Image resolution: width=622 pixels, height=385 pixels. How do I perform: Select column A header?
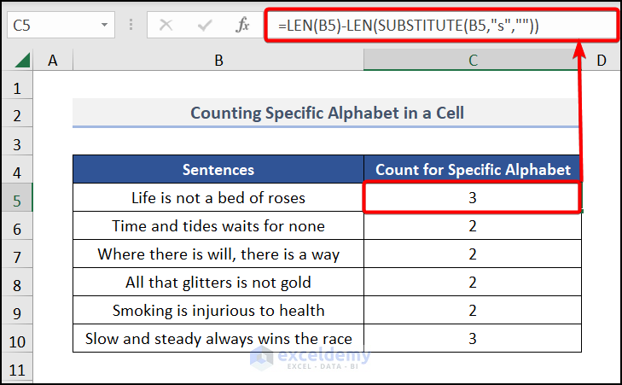[54, 61]
